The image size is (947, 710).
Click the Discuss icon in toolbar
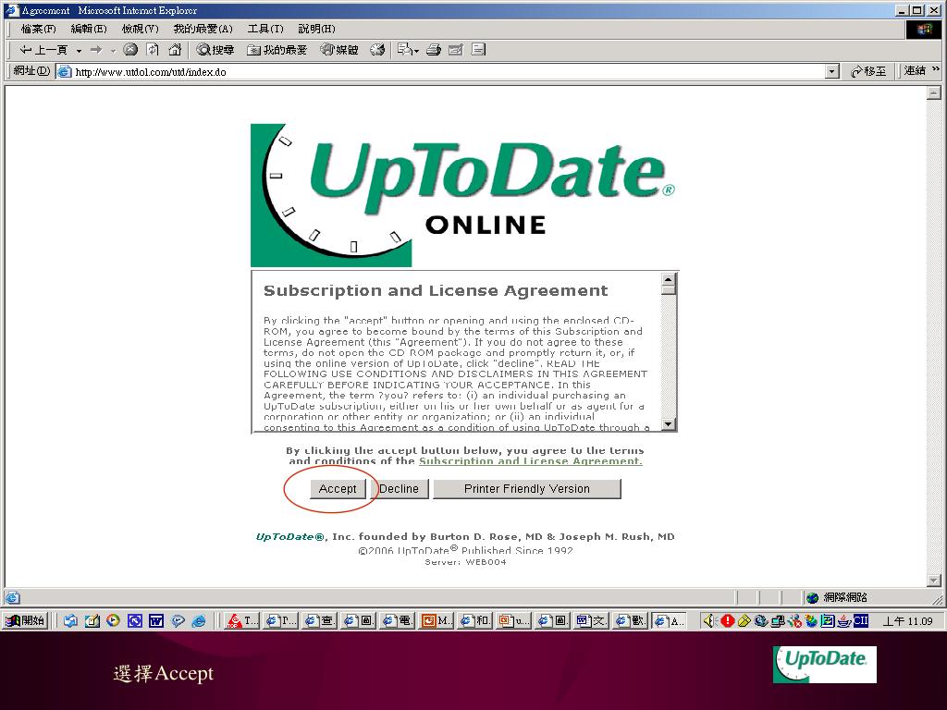click(478, 50)
